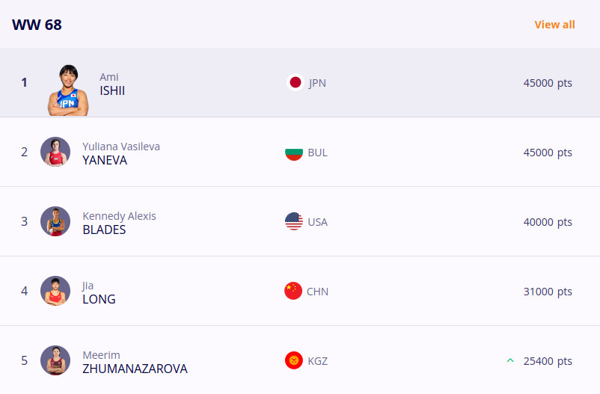
Task: Open Meerim ZHUMANAZAROVA's profile name
Action: pos(135,369)
